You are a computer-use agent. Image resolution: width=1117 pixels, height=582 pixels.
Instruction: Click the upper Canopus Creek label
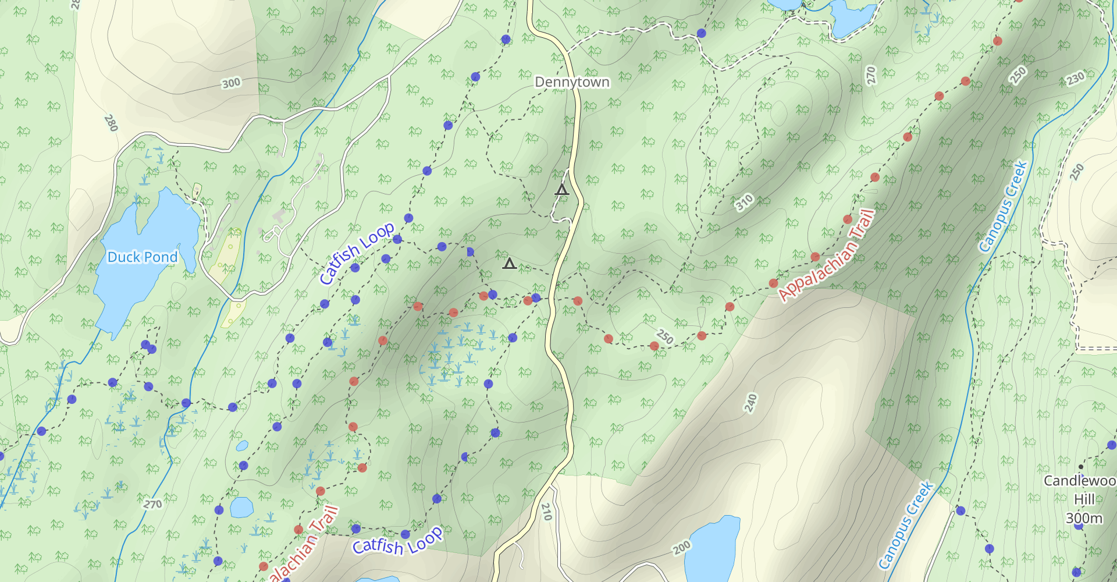[1003, 207]
